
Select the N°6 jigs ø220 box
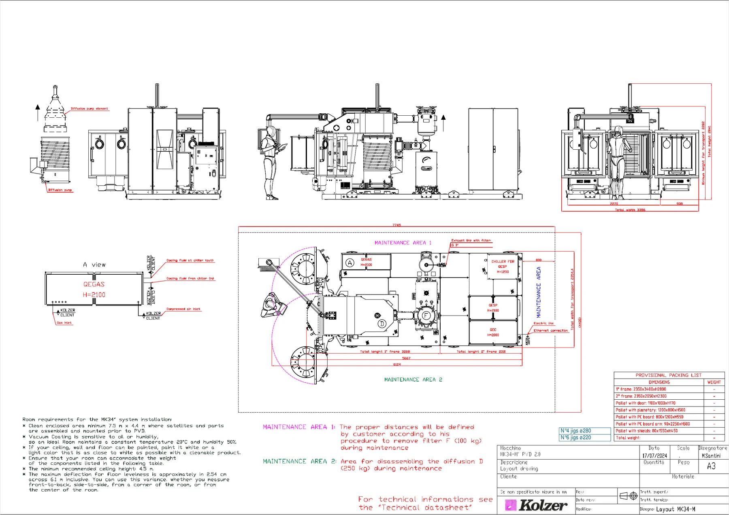point(585,437)
